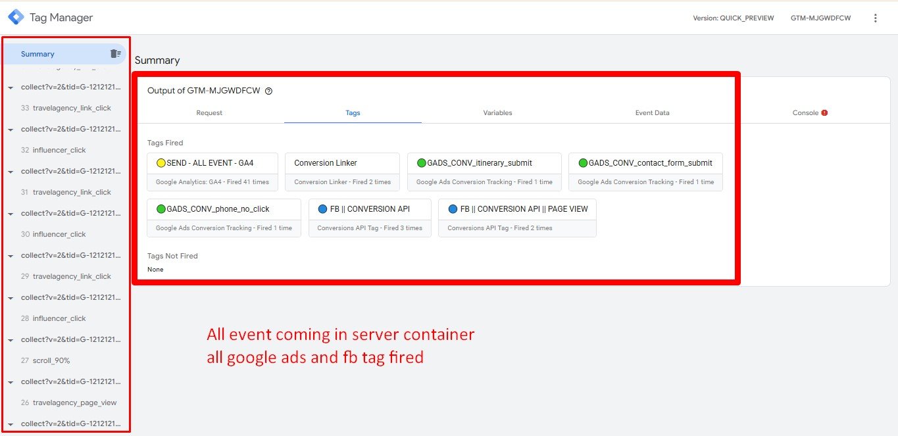This screenshot has height=436, width=898.
Task: Collapse the last collect request at sidebar bottom
Action: point(11,424)
